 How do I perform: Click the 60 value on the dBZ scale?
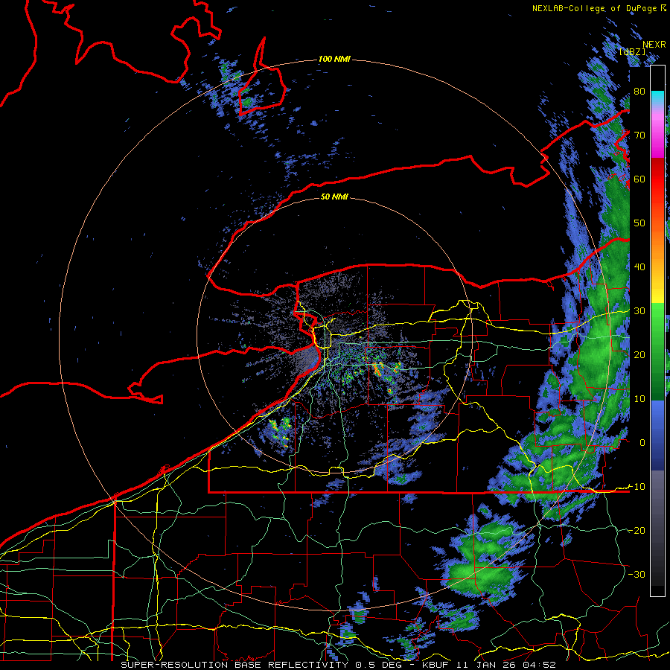pyautogui.click(x=639, y=179)
